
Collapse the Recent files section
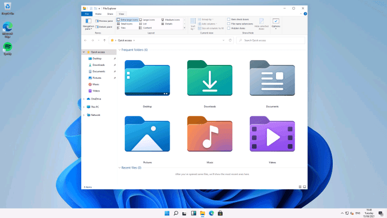click(120, 167)
